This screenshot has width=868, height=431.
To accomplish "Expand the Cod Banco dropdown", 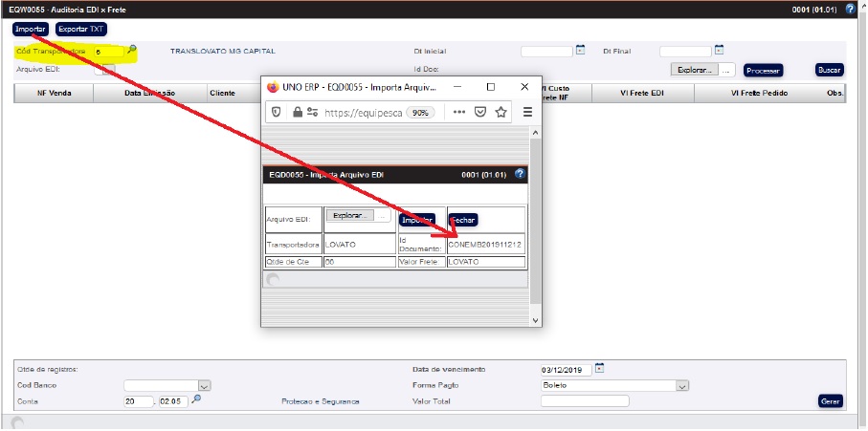I will click(203, 385).
